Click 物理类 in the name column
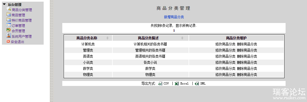The height and width of the screenshot is (102, 307). (x=88, y=75)
